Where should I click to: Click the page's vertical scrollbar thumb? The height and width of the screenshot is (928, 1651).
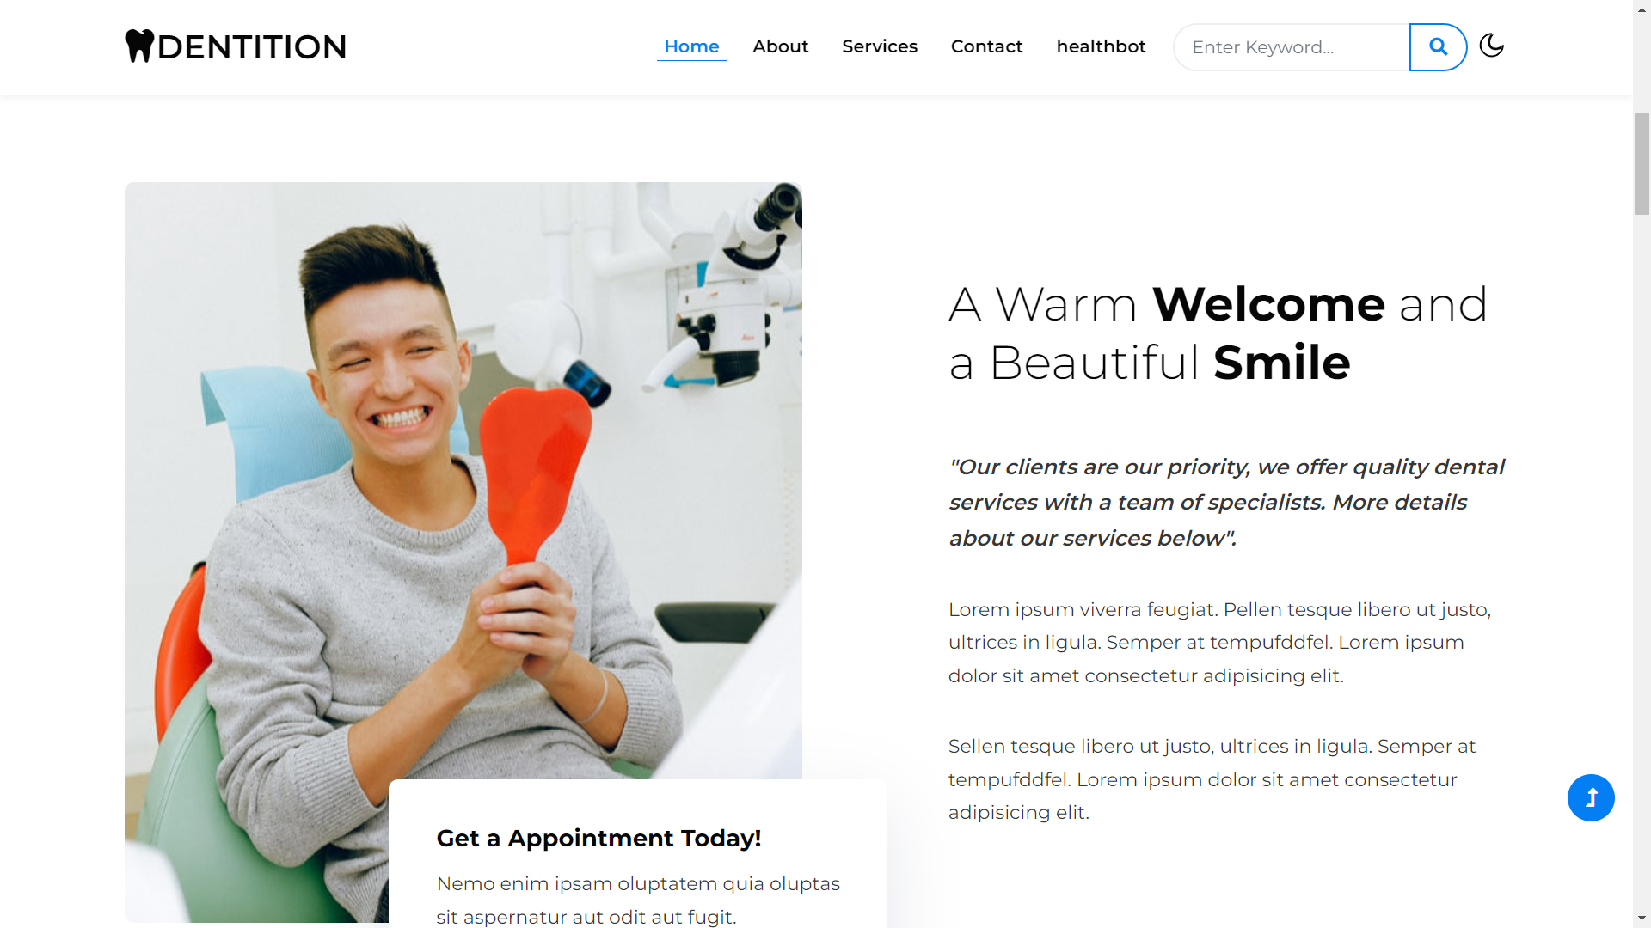pyautogui.click(x=1642, y=163)
